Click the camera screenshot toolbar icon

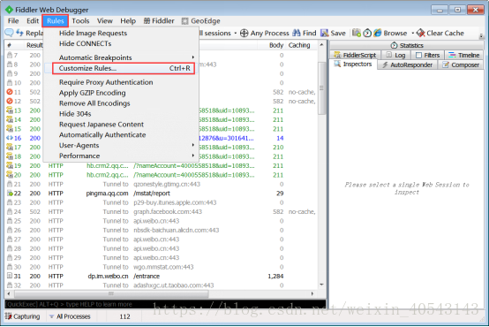point(356,33)
